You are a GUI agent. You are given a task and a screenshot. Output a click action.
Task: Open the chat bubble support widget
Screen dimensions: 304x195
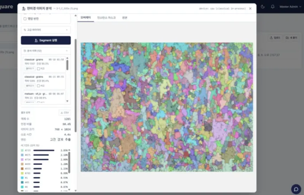(x=296, y=189)
